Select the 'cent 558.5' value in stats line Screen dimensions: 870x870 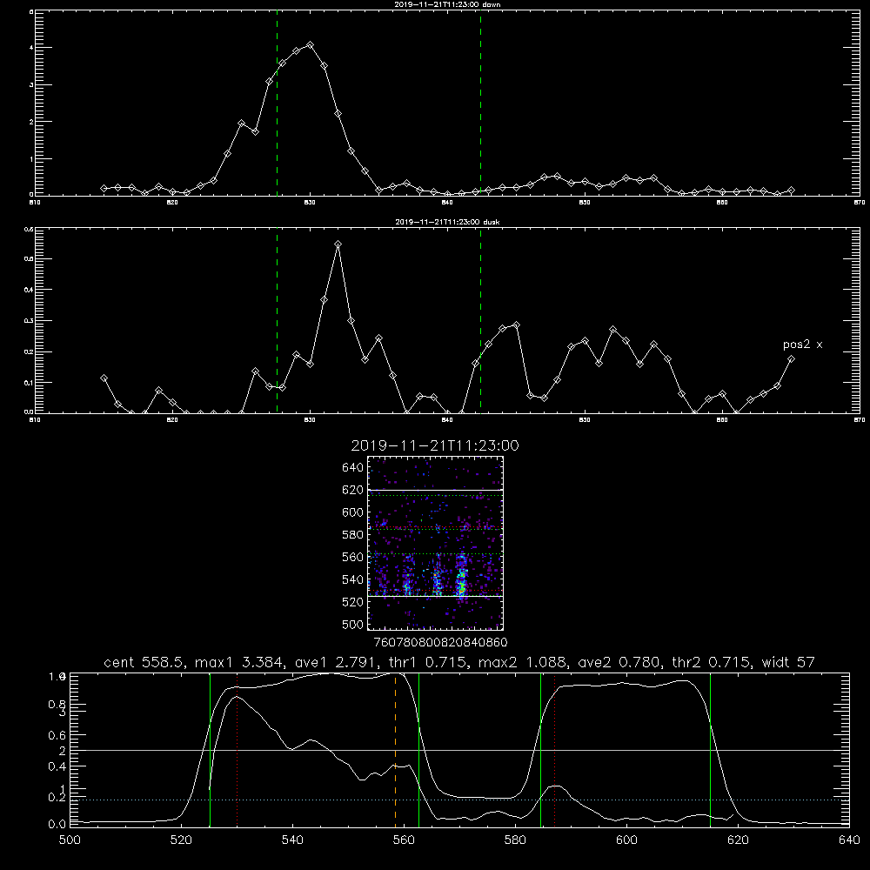click(144, 662)
